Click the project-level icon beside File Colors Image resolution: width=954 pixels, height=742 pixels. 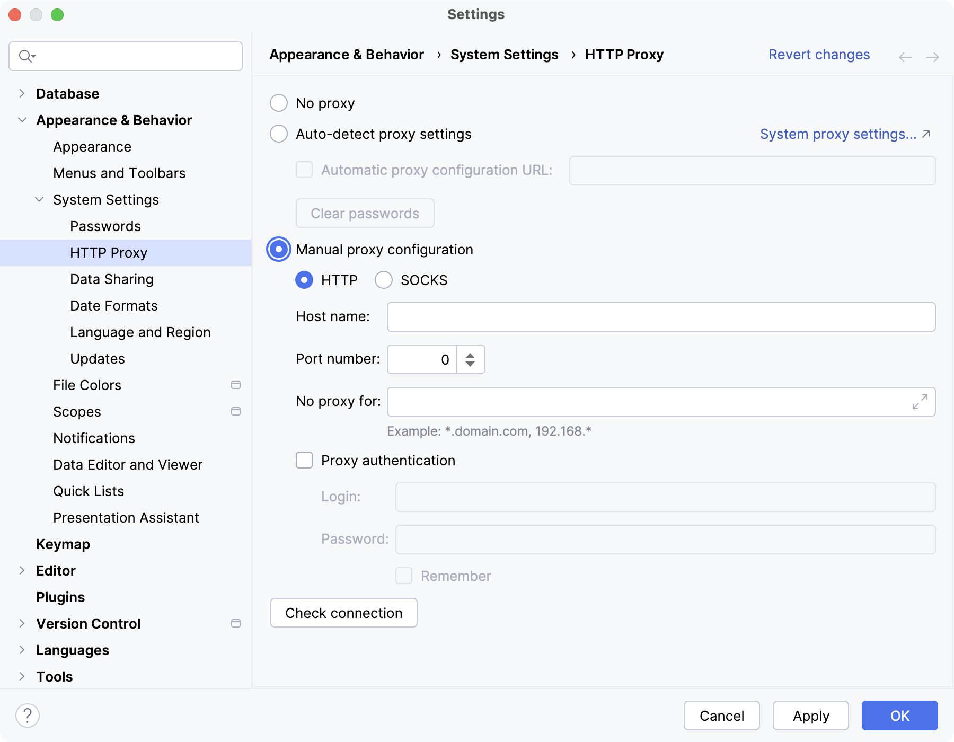click(236, 385)
